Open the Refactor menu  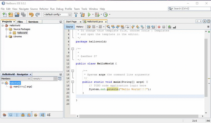pyautogui.click(x=44, y=9)
